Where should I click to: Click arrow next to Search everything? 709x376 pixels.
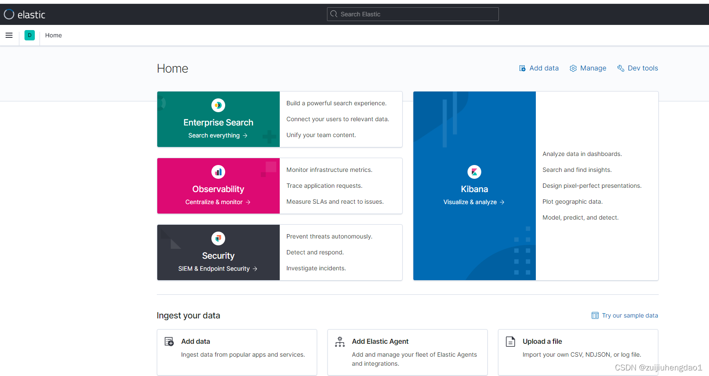point(245,135)
